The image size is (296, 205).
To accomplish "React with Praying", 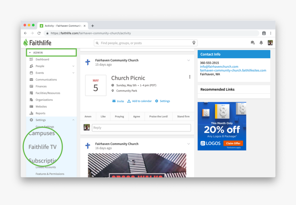I will point(119,116).
